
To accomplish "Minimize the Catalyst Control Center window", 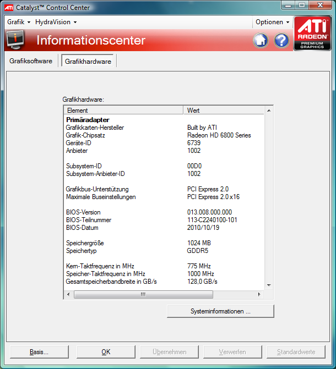I will coord(288,5).
